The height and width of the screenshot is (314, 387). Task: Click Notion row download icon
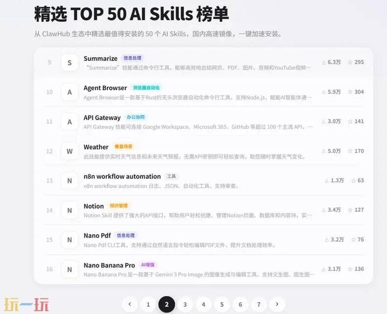point(324,210)
